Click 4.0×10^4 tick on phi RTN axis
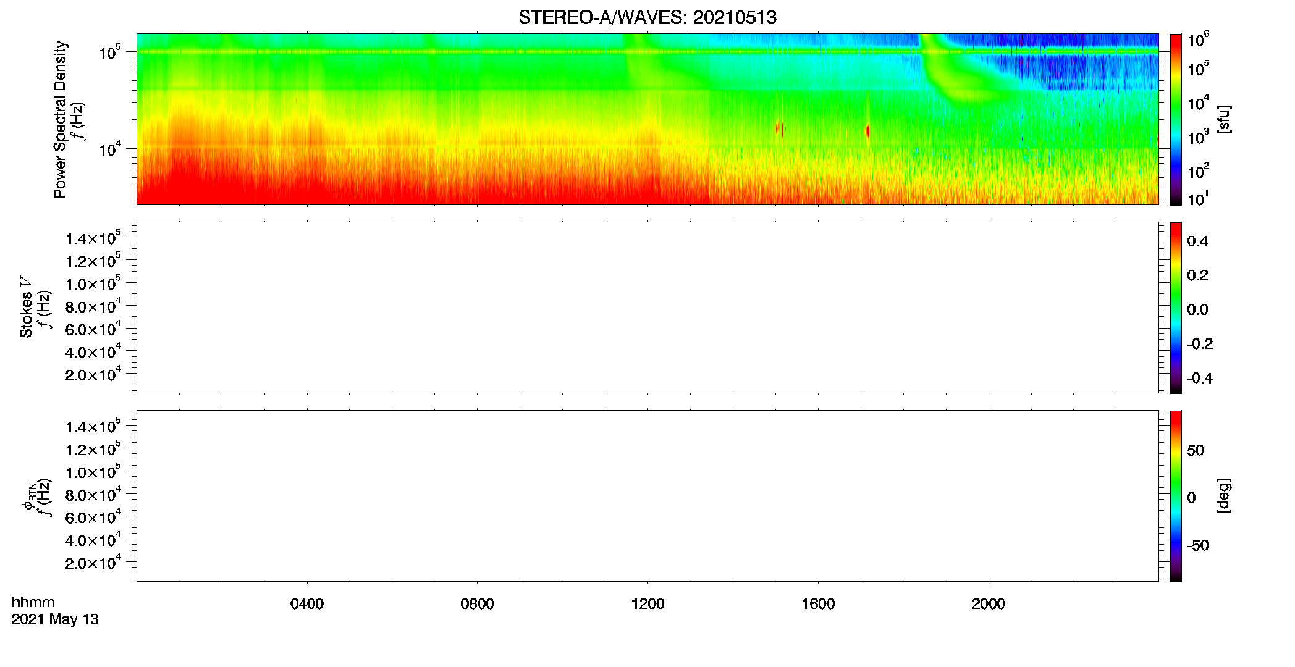The width and height of the screenshot is (1295, 667). (x=93, y=539)
